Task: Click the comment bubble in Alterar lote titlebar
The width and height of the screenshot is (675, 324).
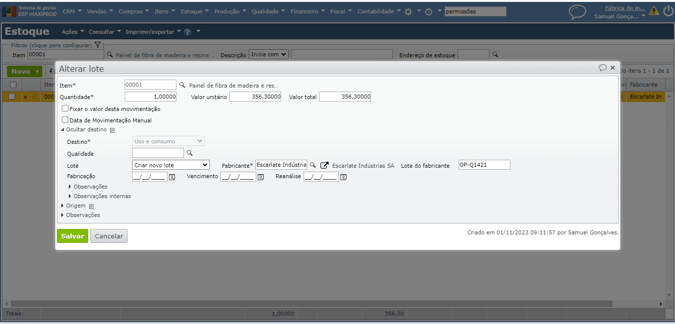Action: 603,68
